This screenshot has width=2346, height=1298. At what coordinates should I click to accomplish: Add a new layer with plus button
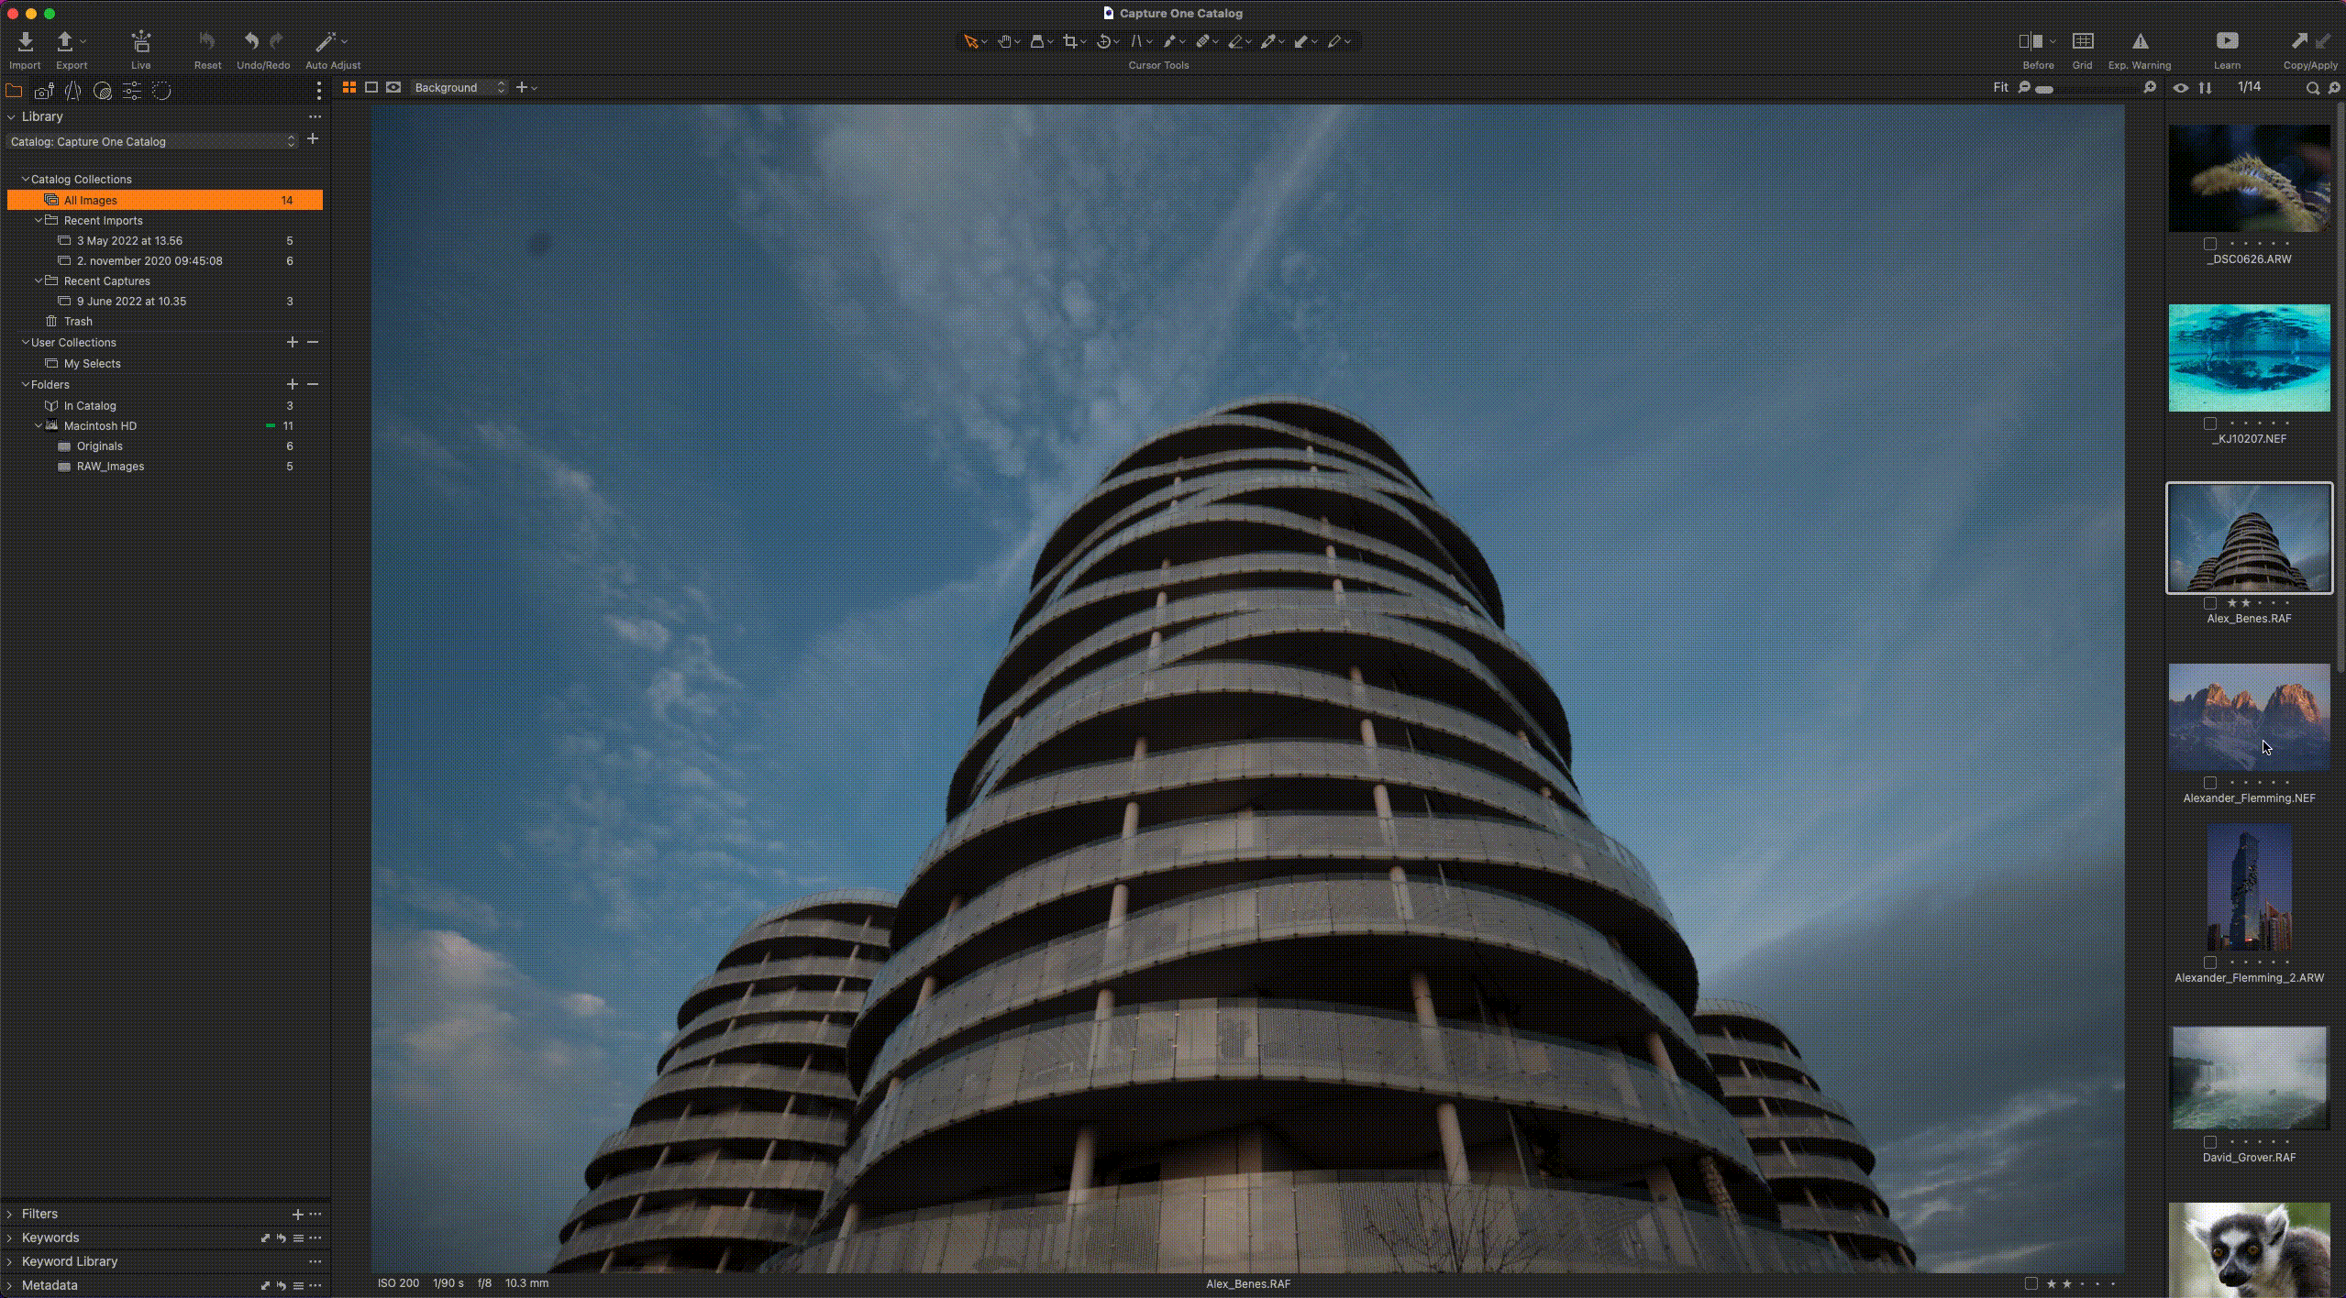pyautogui.click(x=522, y=87)
